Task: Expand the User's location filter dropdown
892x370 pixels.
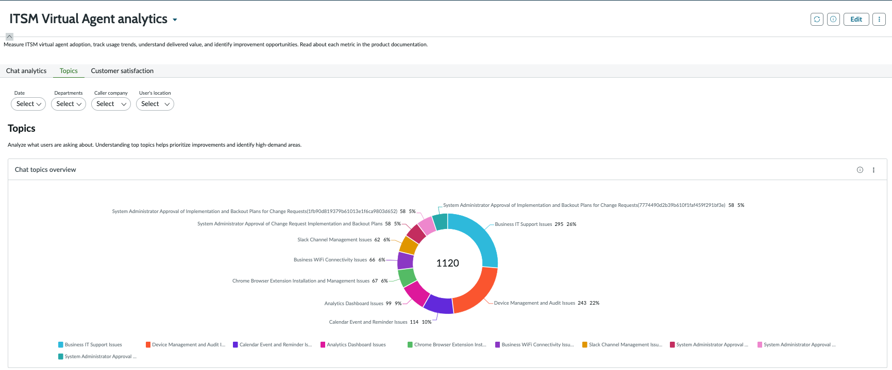Action: point(155,104)
